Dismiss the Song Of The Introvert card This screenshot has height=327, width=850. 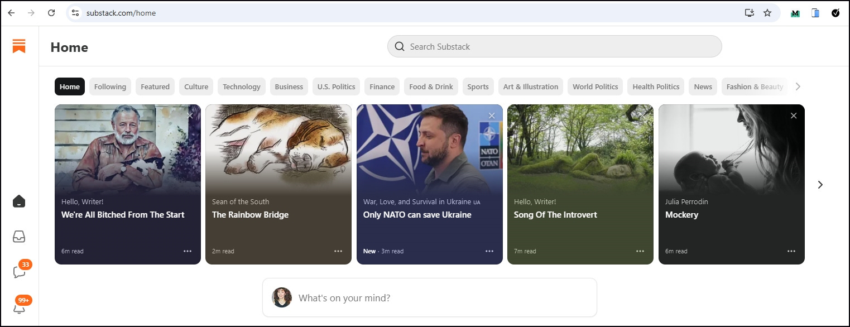point(643,116)
